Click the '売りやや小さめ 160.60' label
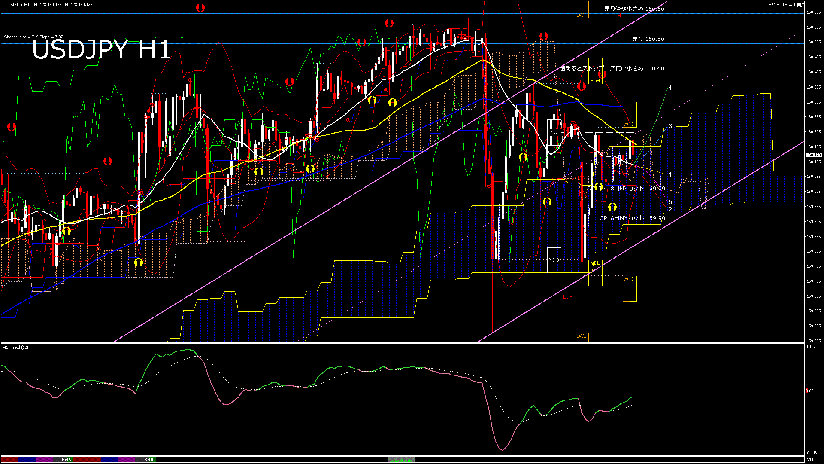The image size is (824, 464). point(634,9)
